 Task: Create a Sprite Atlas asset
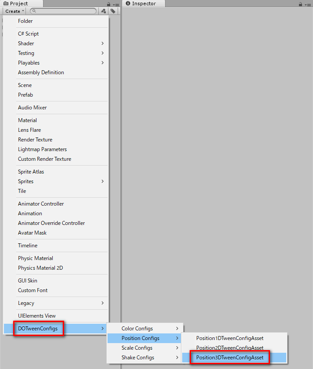[56, 171]
